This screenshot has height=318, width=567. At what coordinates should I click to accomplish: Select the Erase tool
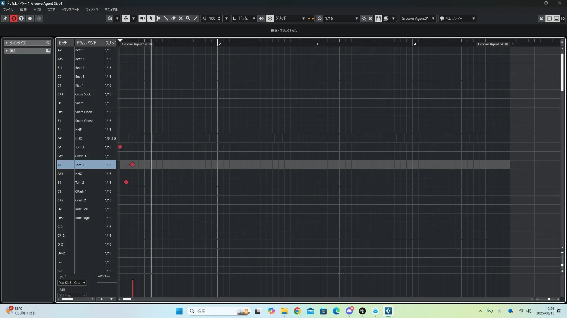173,18
